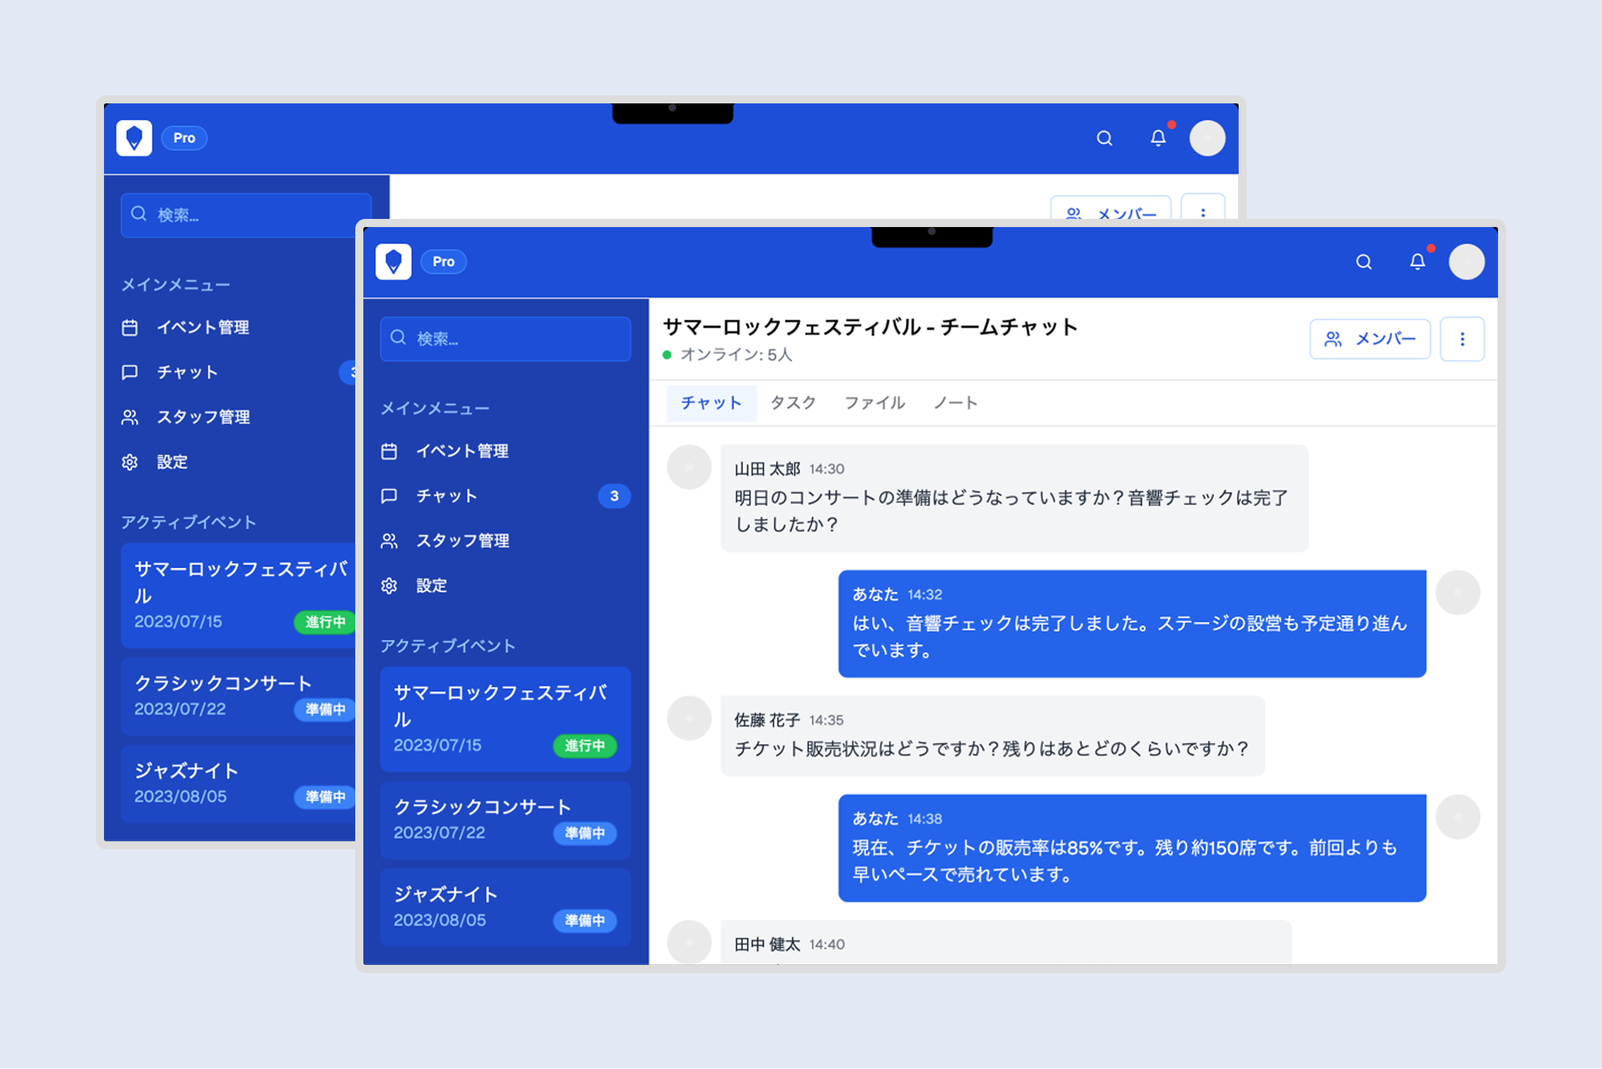Viewport: 1602px width, 1069px height.
Task: Open the ファイル tab
Action: click(874, 403)
